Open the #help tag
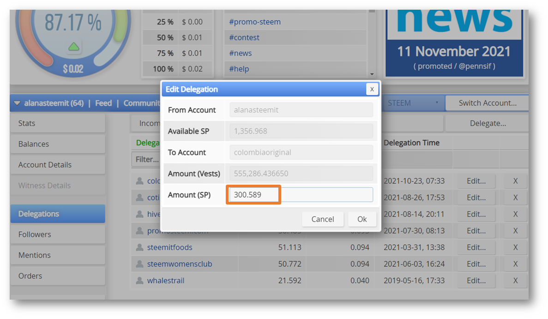The width and height of the screenshot is (548, 319). pyautogui.click(x=239, y=69)
